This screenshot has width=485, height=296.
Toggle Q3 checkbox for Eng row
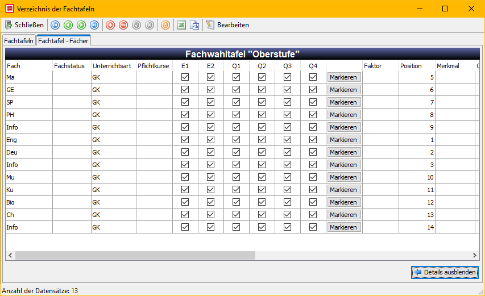(287, 139)
